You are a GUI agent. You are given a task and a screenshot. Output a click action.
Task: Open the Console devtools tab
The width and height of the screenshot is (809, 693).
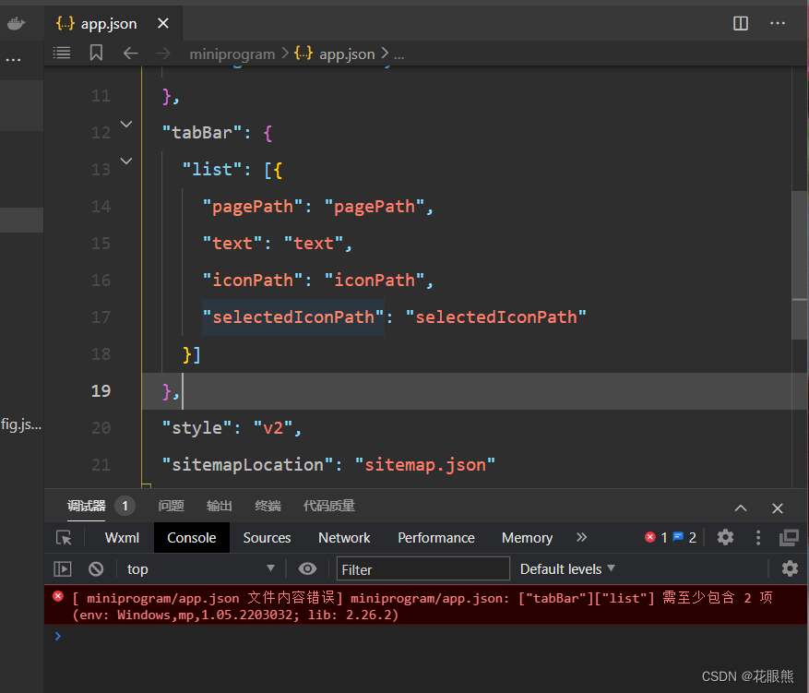click(192, 538)
